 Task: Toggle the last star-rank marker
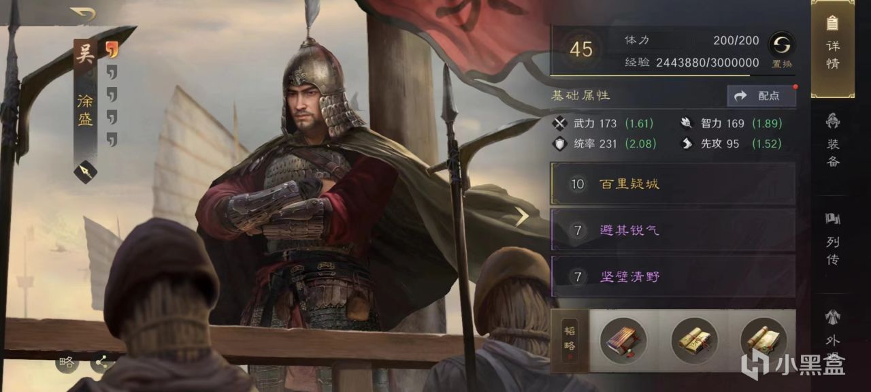112,139
